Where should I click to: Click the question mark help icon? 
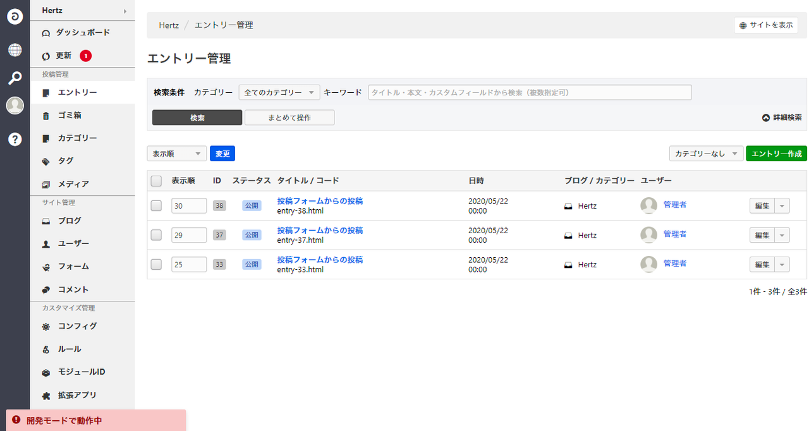(x=15, y=139)
